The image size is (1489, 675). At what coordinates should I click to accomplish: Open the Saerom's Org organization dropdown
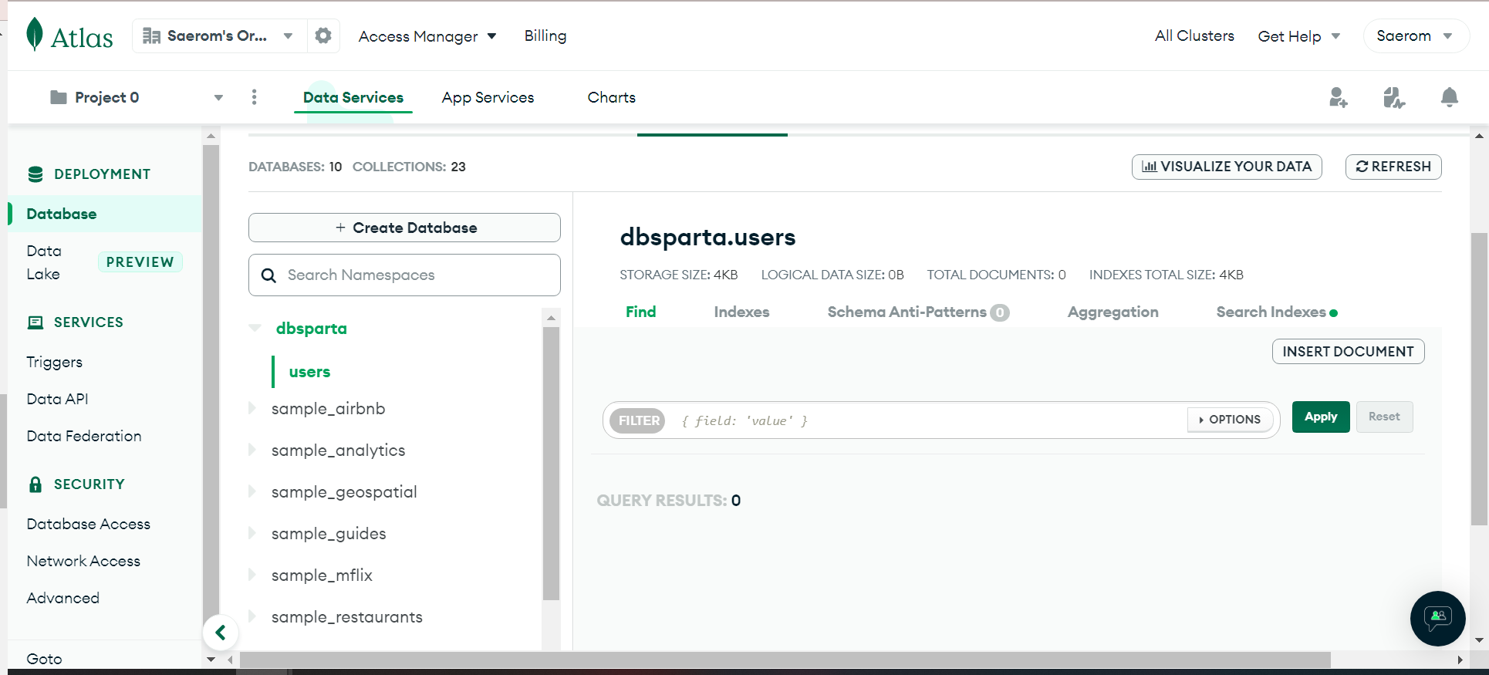click(219, 36)
